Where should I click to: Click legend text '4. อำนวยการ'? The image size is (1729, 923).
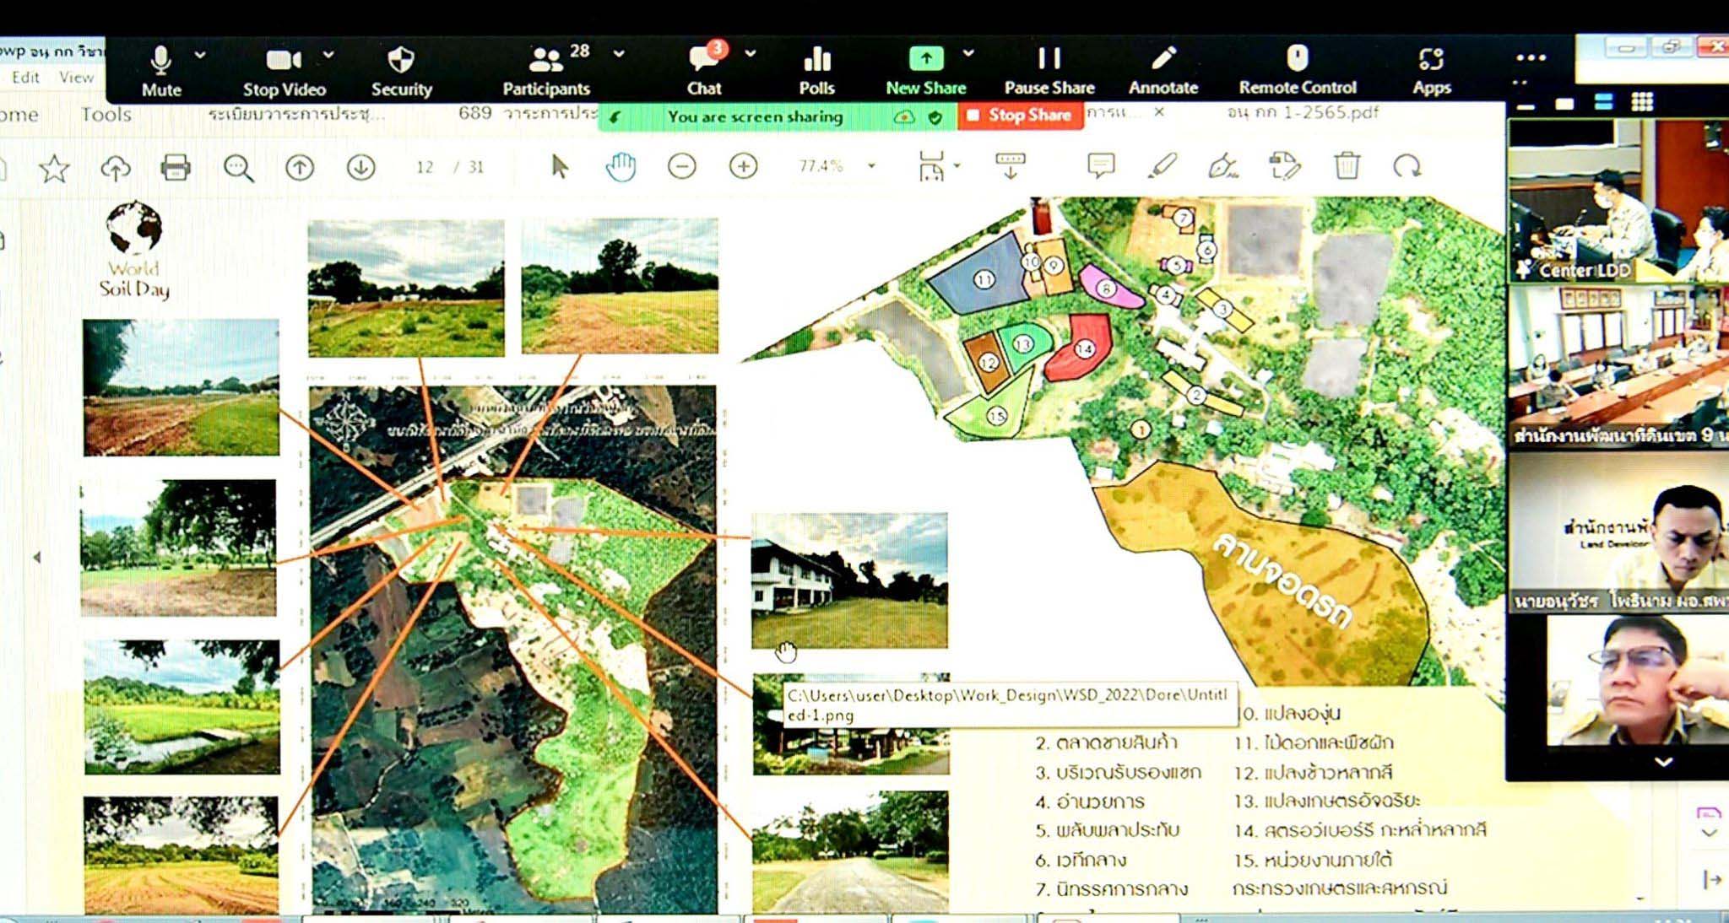(x=1090, y=801)
